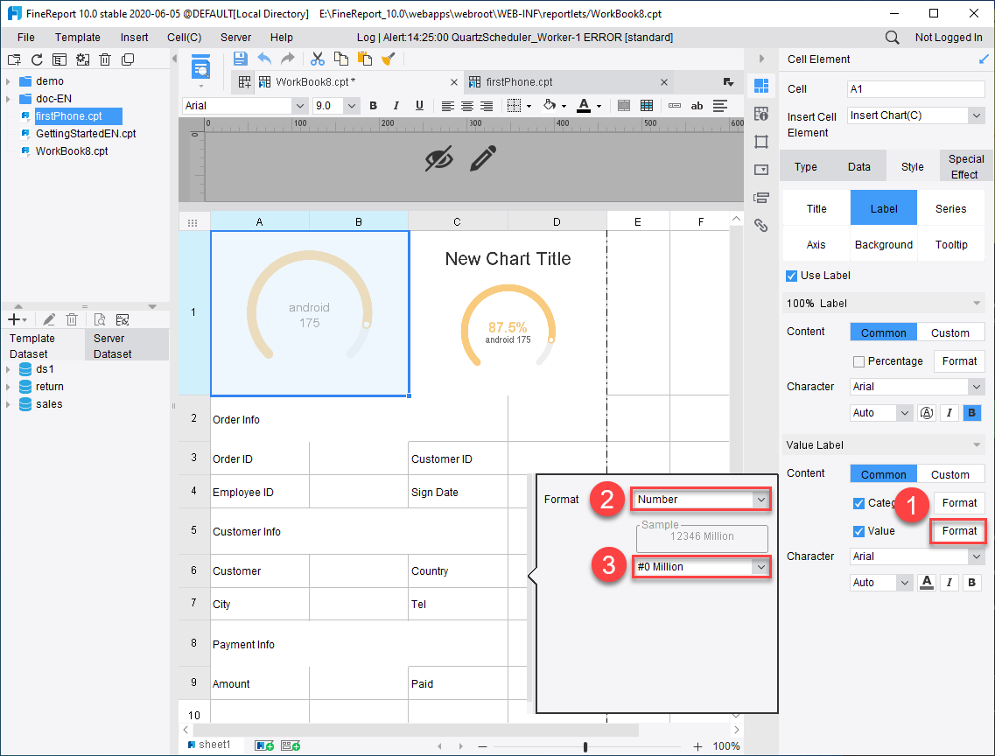Expand the ds1 dataset
Viewport: 995px width, 756px height.
coord(8,369)
